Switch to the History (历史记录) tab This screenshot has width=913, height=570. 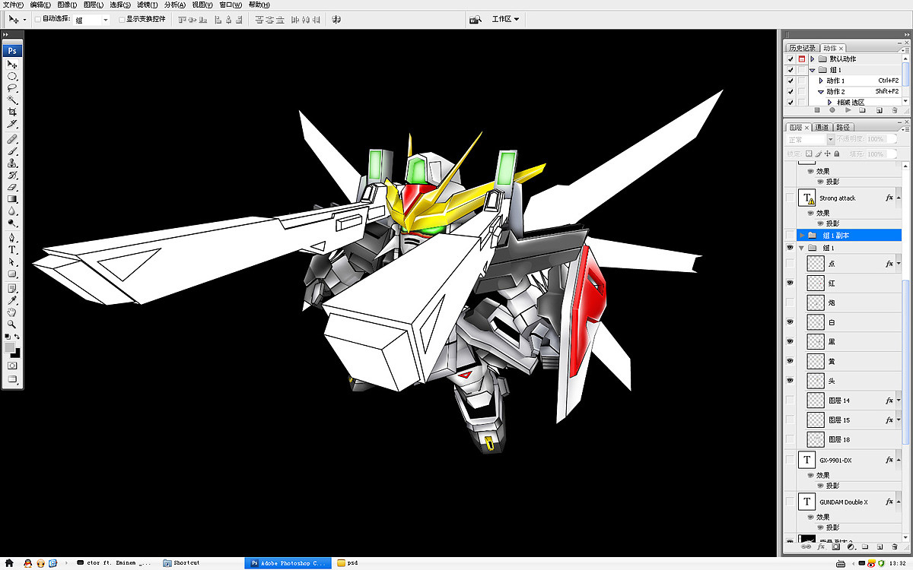802,48
